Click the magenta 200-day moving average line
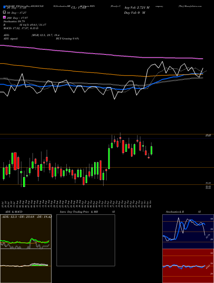214x283 pixels. pyautogui.click(x=101, y=54)
